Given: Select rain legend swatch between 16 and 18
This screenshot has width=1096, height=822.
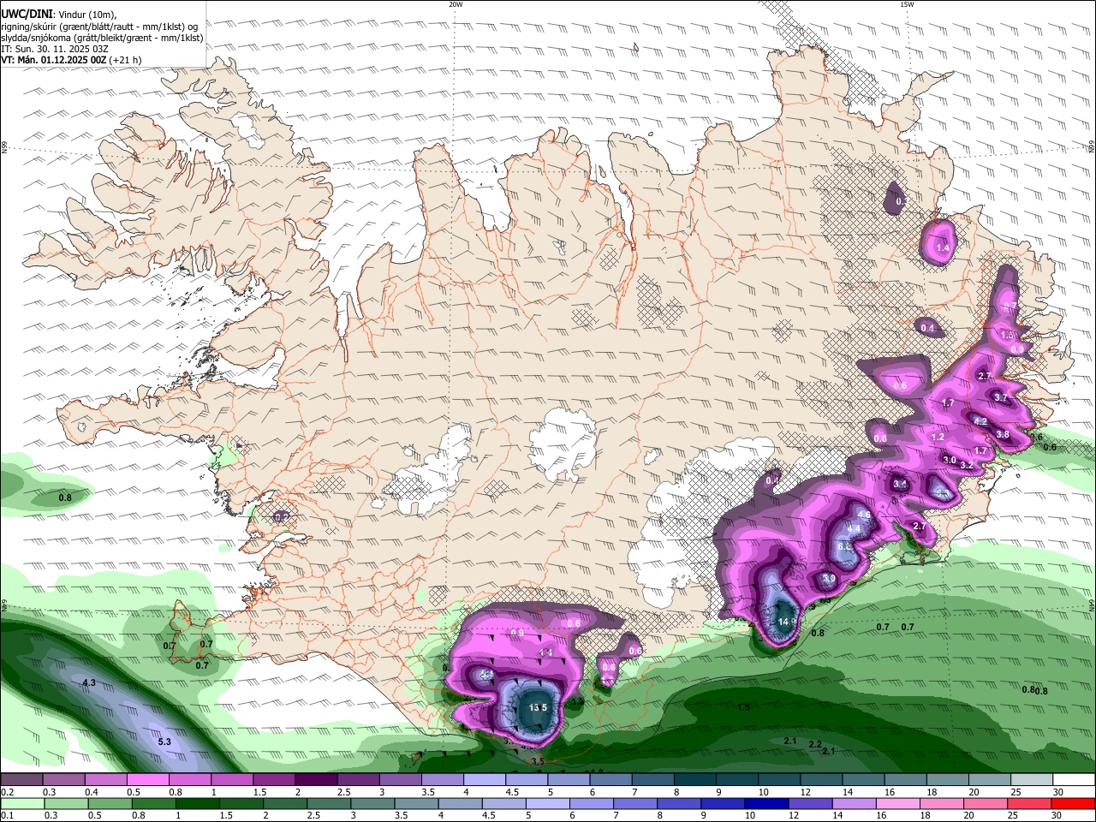Looking at the screenshot, I should pos(896,804).
